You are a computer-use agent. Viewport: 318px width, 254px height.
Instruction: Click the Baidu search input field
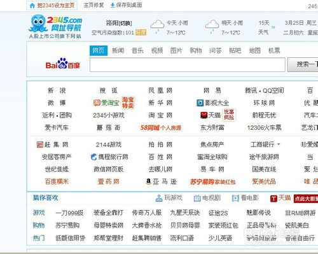(188, 64)
